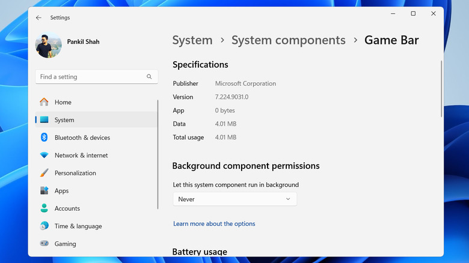Open Learn more about the options link
Screen dimensions: 469x263
pos(214,224)
